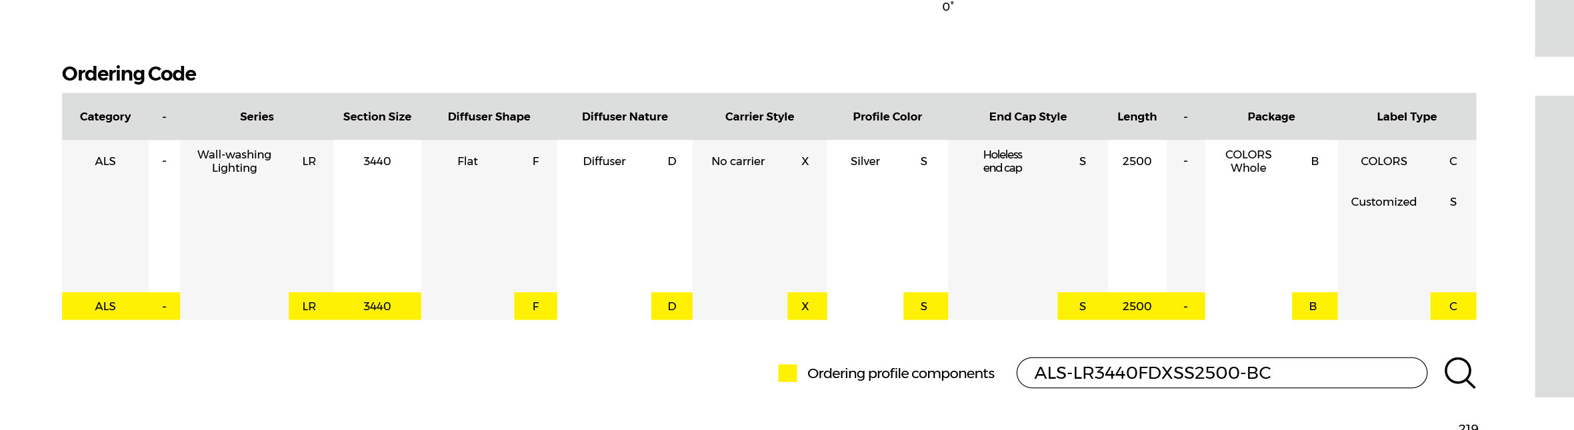1574x430 pixels.
Task: Click the COLORS Whole package option
Action: 1248,161
